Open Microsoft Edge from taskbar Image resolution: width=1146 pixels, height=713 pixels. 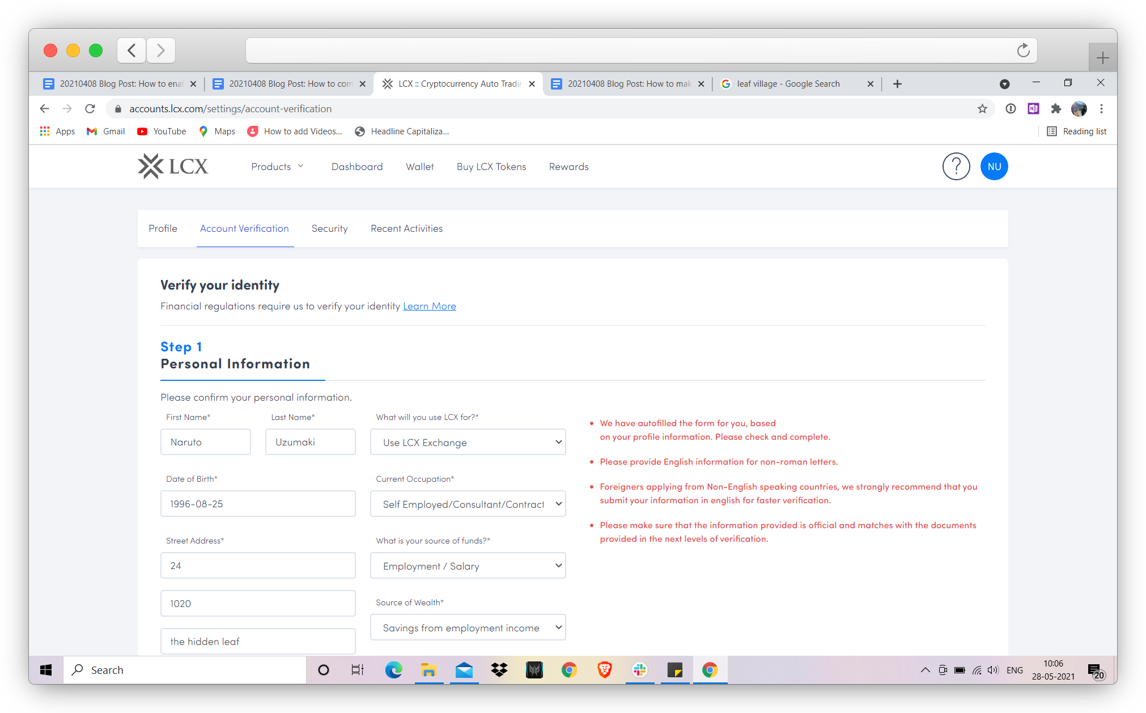click(393, 670)
